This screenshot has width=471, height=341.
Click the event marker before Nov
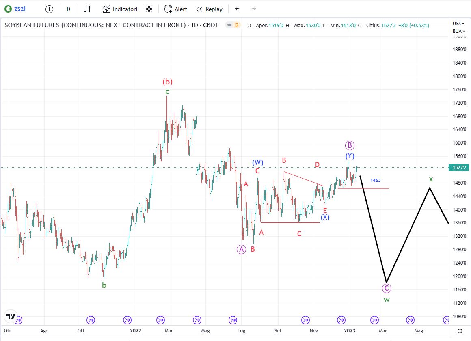coord(305,320)
